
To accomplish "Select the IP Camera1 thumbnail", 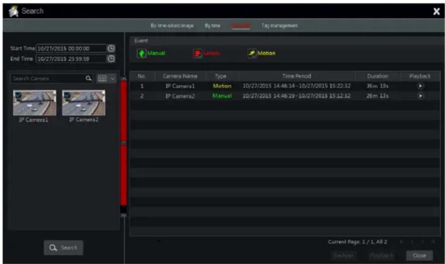I will coord(35,103).
